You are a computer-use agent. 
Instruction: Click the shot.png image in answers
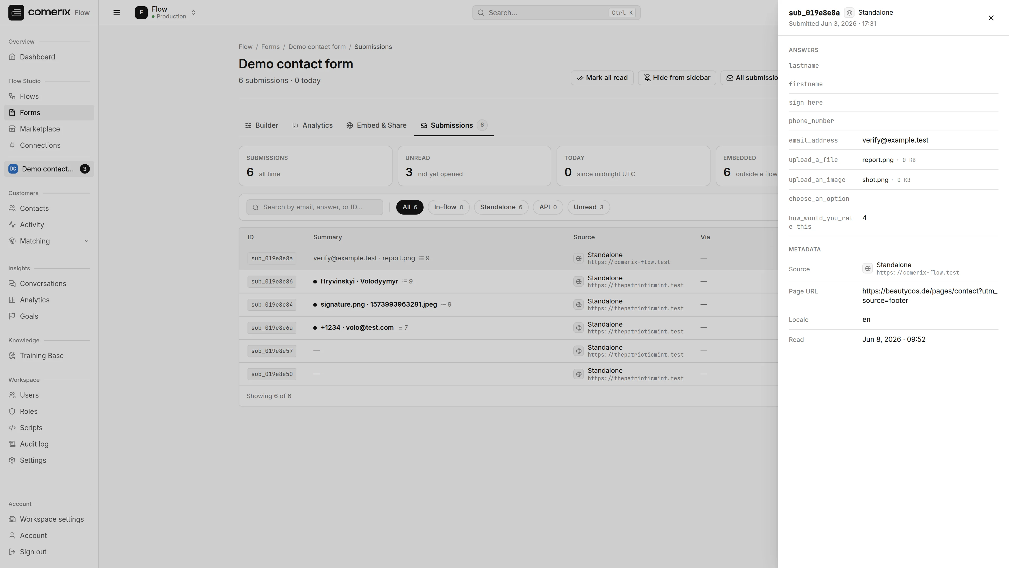pos(875,180)
